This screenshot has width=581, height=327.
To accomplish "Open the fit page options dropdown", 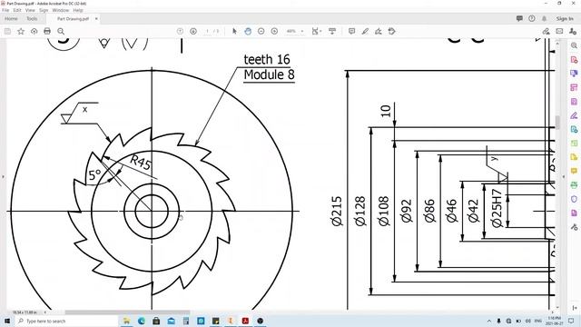I will point(316,32).
